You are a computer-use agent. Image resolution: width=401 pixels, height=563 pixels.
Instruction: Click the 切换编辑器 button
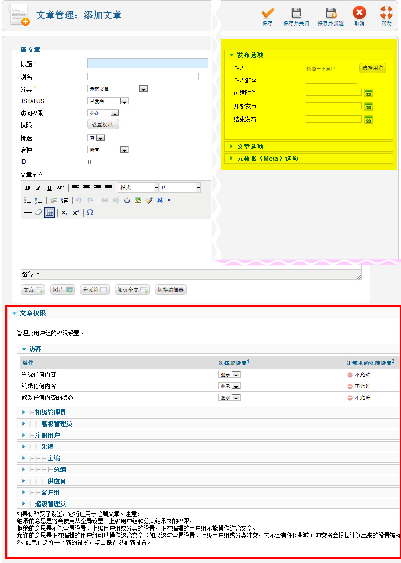click(171, 290)
